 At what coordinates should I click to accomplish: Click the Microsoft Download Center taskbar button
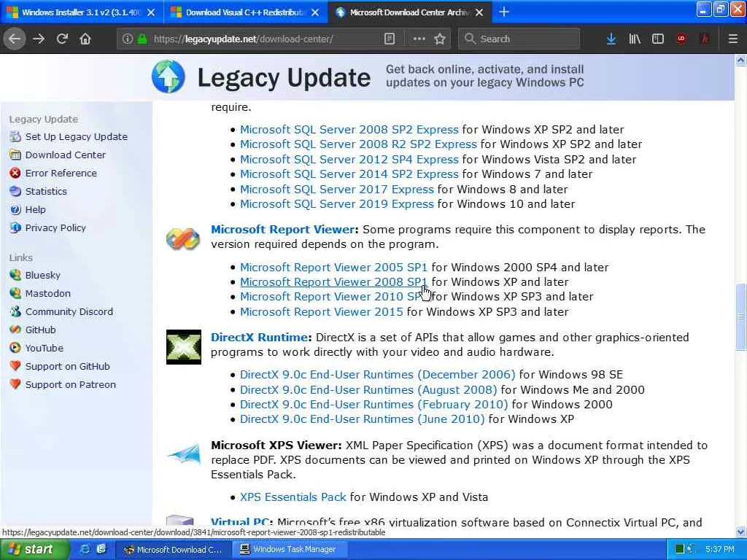tap(174, 550)
